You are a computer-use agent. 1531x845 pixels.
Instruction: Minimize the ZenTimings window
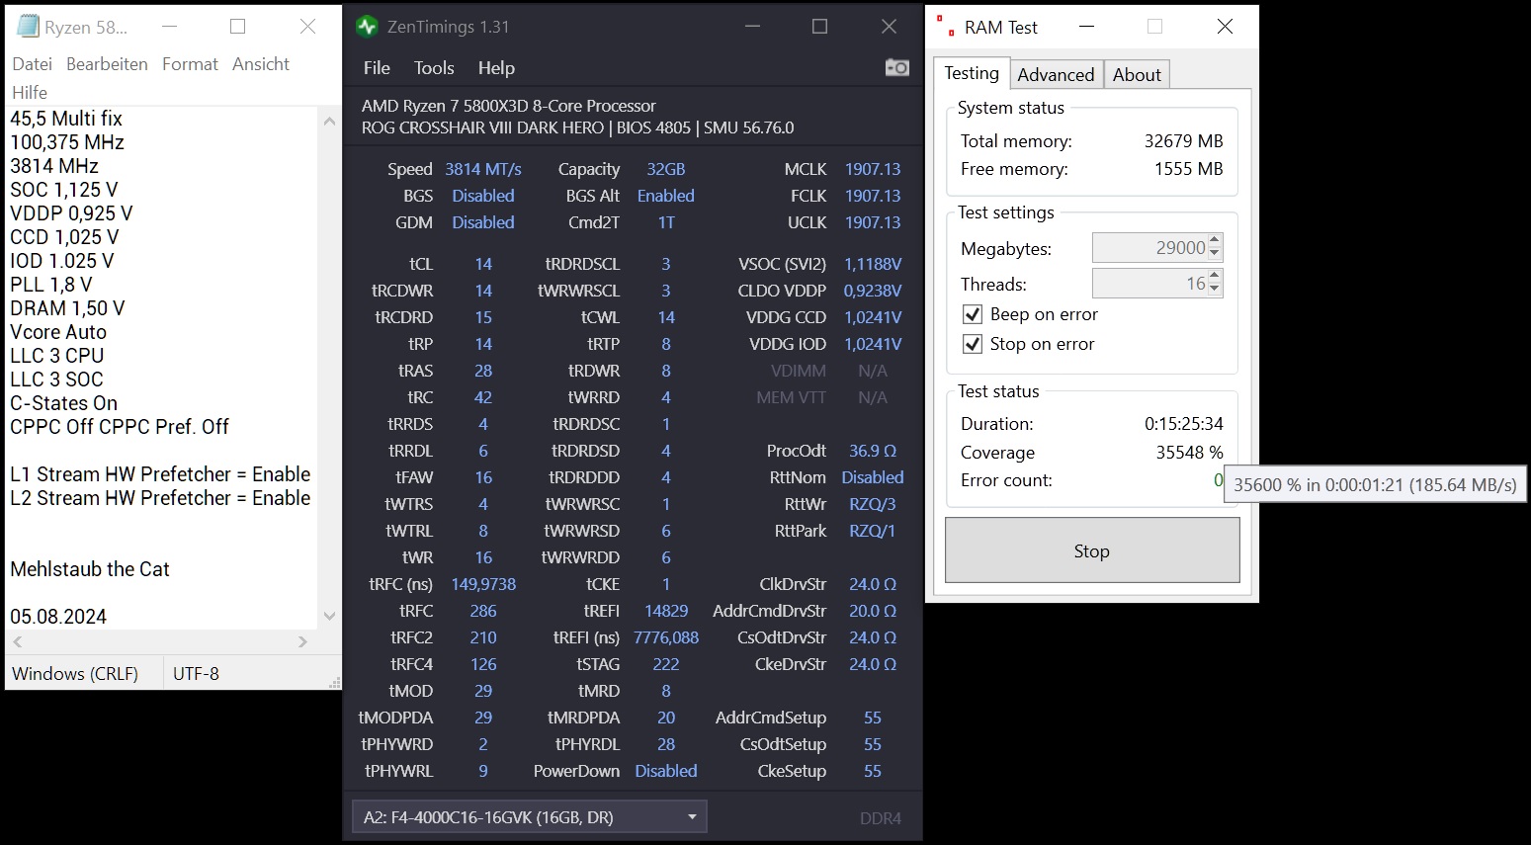[x=751, y=27]
